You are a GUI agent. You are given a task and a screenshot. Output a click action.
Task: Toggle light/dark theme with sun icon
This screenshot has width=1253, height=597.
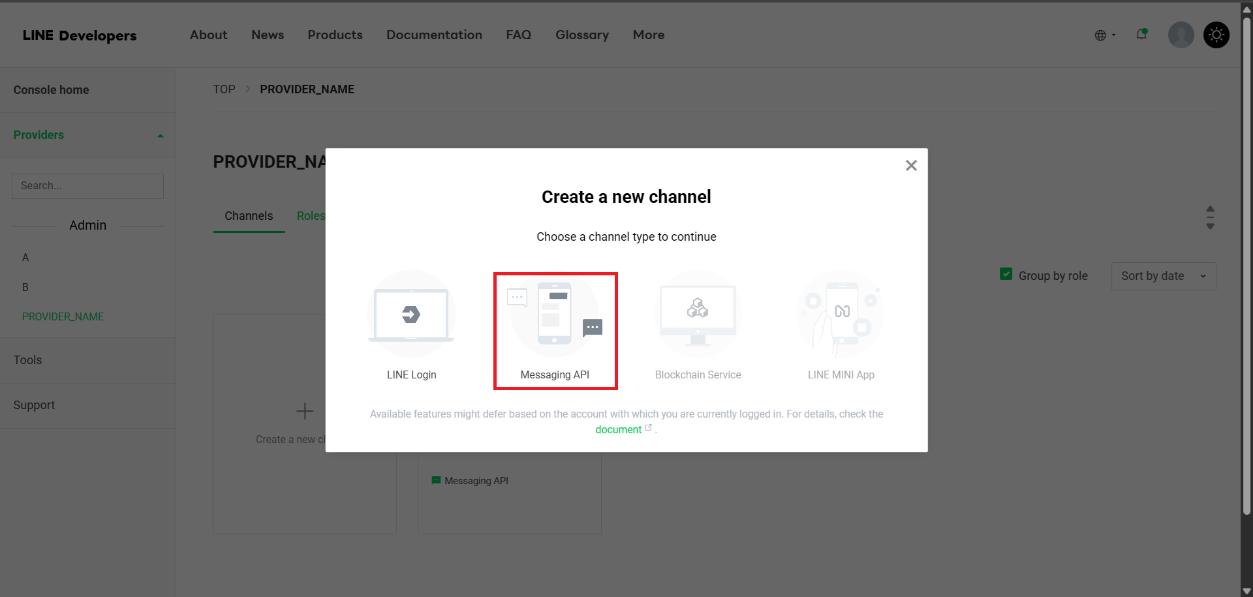click(1216, 35)
